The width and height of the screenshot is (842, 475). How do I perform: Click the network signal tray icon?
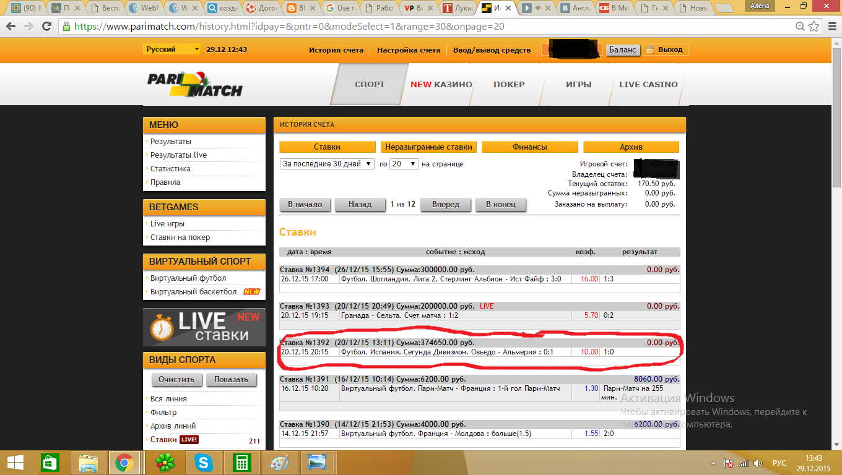pyautogui.click(x=742, y=463)
